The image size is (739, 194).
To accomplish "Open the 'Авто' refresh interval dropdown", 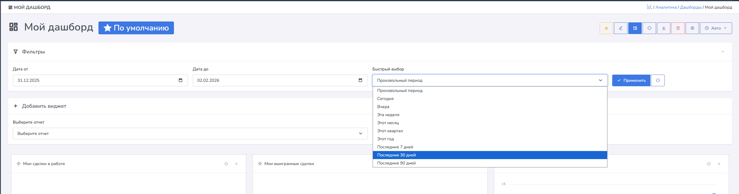I will [x=715, y=28].
